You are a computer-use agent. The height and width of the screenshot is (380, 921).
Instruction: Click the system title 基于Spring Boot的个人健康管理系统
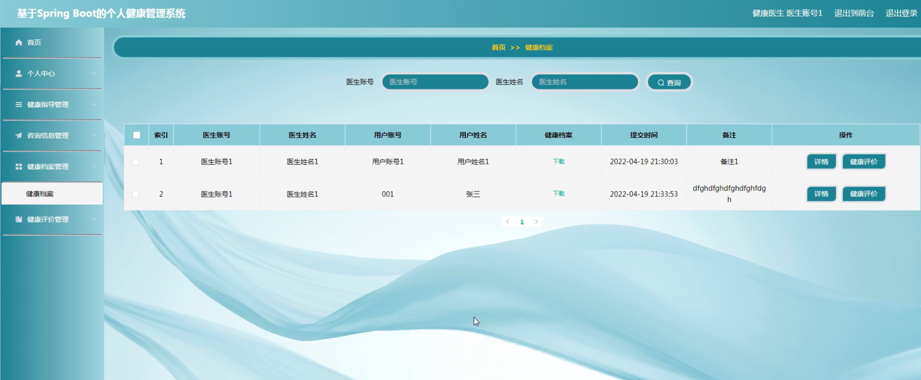pyautogui.click(x=101, y=13)
